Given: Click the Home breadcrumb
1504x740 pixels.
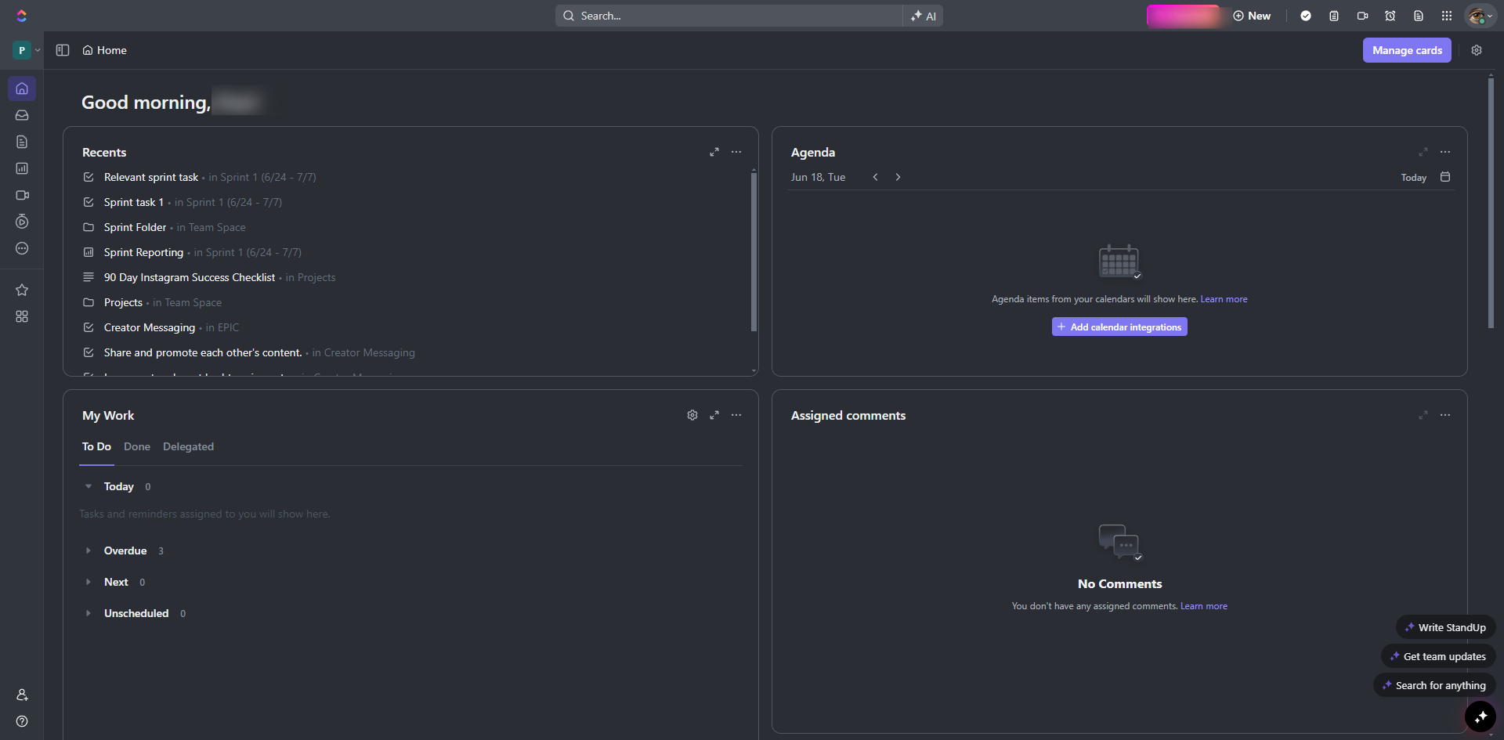Looking at the screenshot, I should (104, 50).
